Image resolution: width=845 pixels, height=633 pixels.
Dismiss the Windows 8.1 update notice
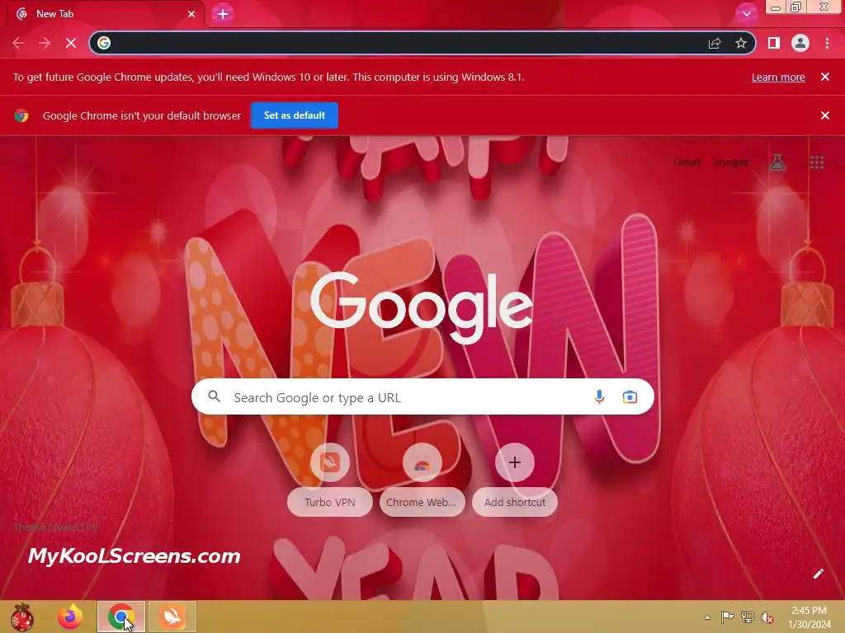825,77
